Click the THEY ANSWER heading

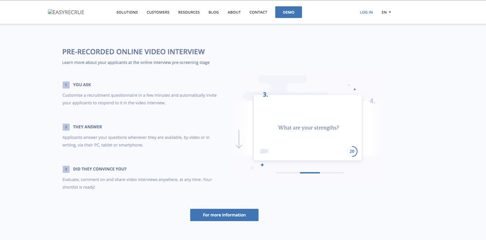(x=87, y=127)
